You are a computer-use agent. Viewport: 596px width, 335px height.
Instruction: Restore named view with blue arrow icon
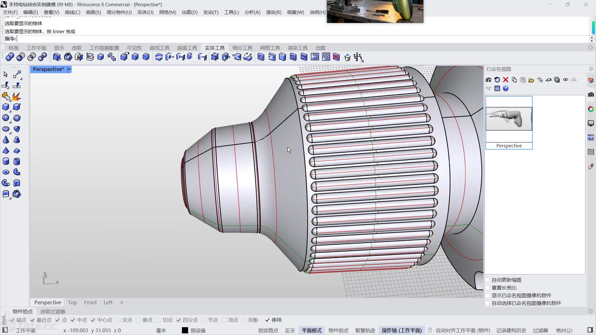click(x=497, y=80)
